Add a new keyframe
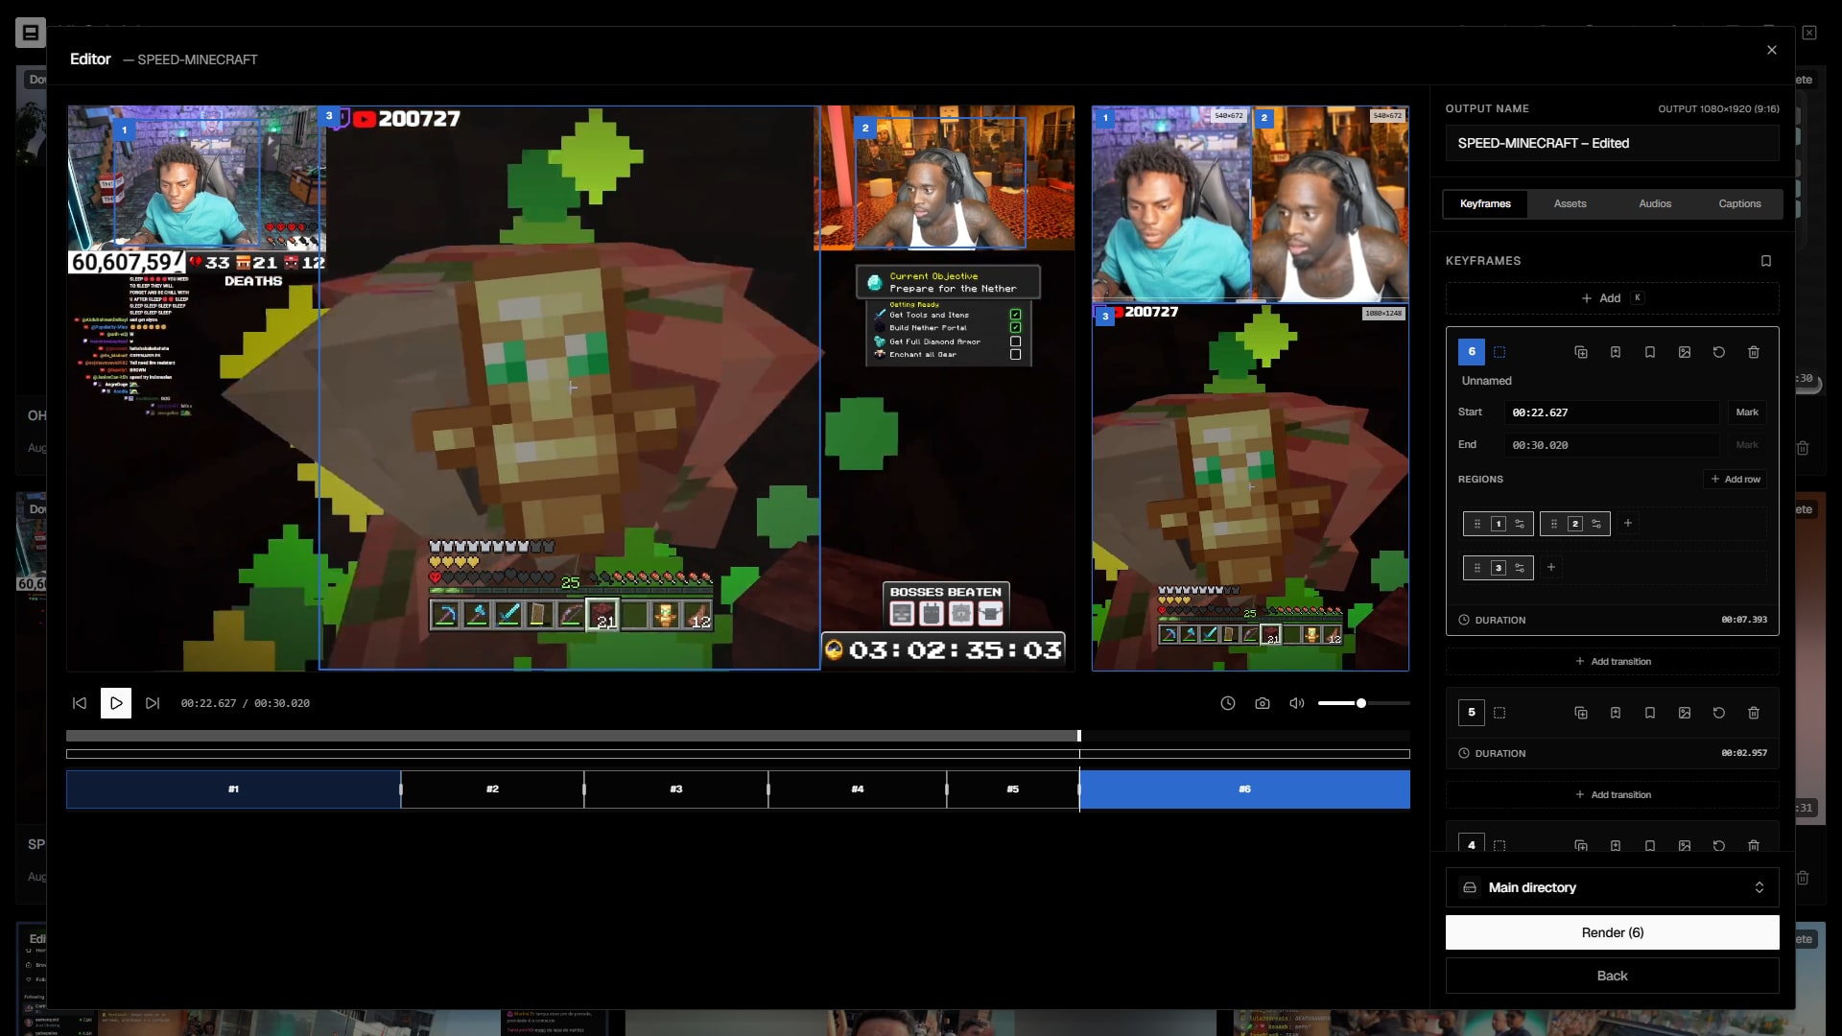1842x1036 pixels. point(1612,298)
